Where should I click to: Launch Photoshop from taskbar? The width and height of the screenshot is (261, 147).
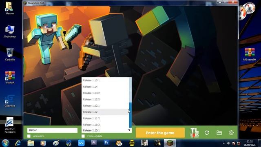coord(106,143)
